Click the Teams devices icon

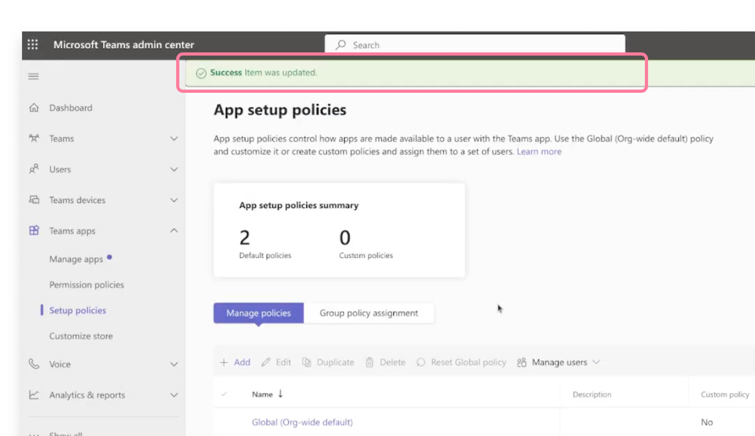34,200
